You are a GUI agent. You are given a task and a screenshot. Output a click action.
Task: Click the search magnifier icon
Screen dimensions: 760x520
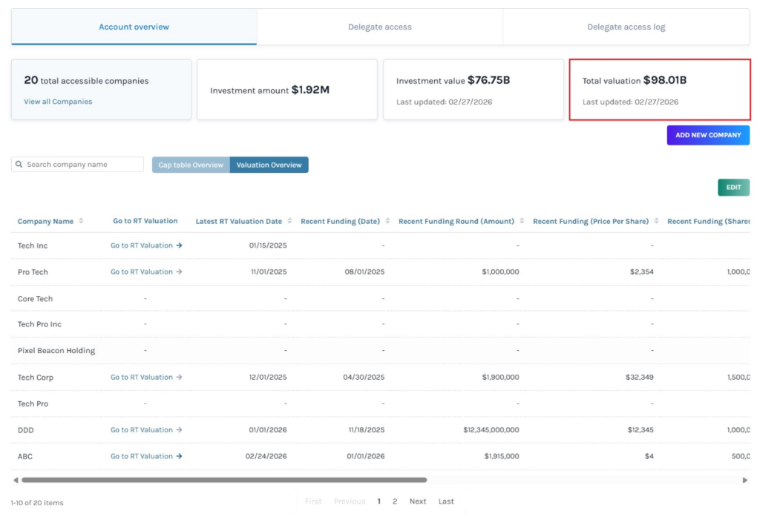19,165
